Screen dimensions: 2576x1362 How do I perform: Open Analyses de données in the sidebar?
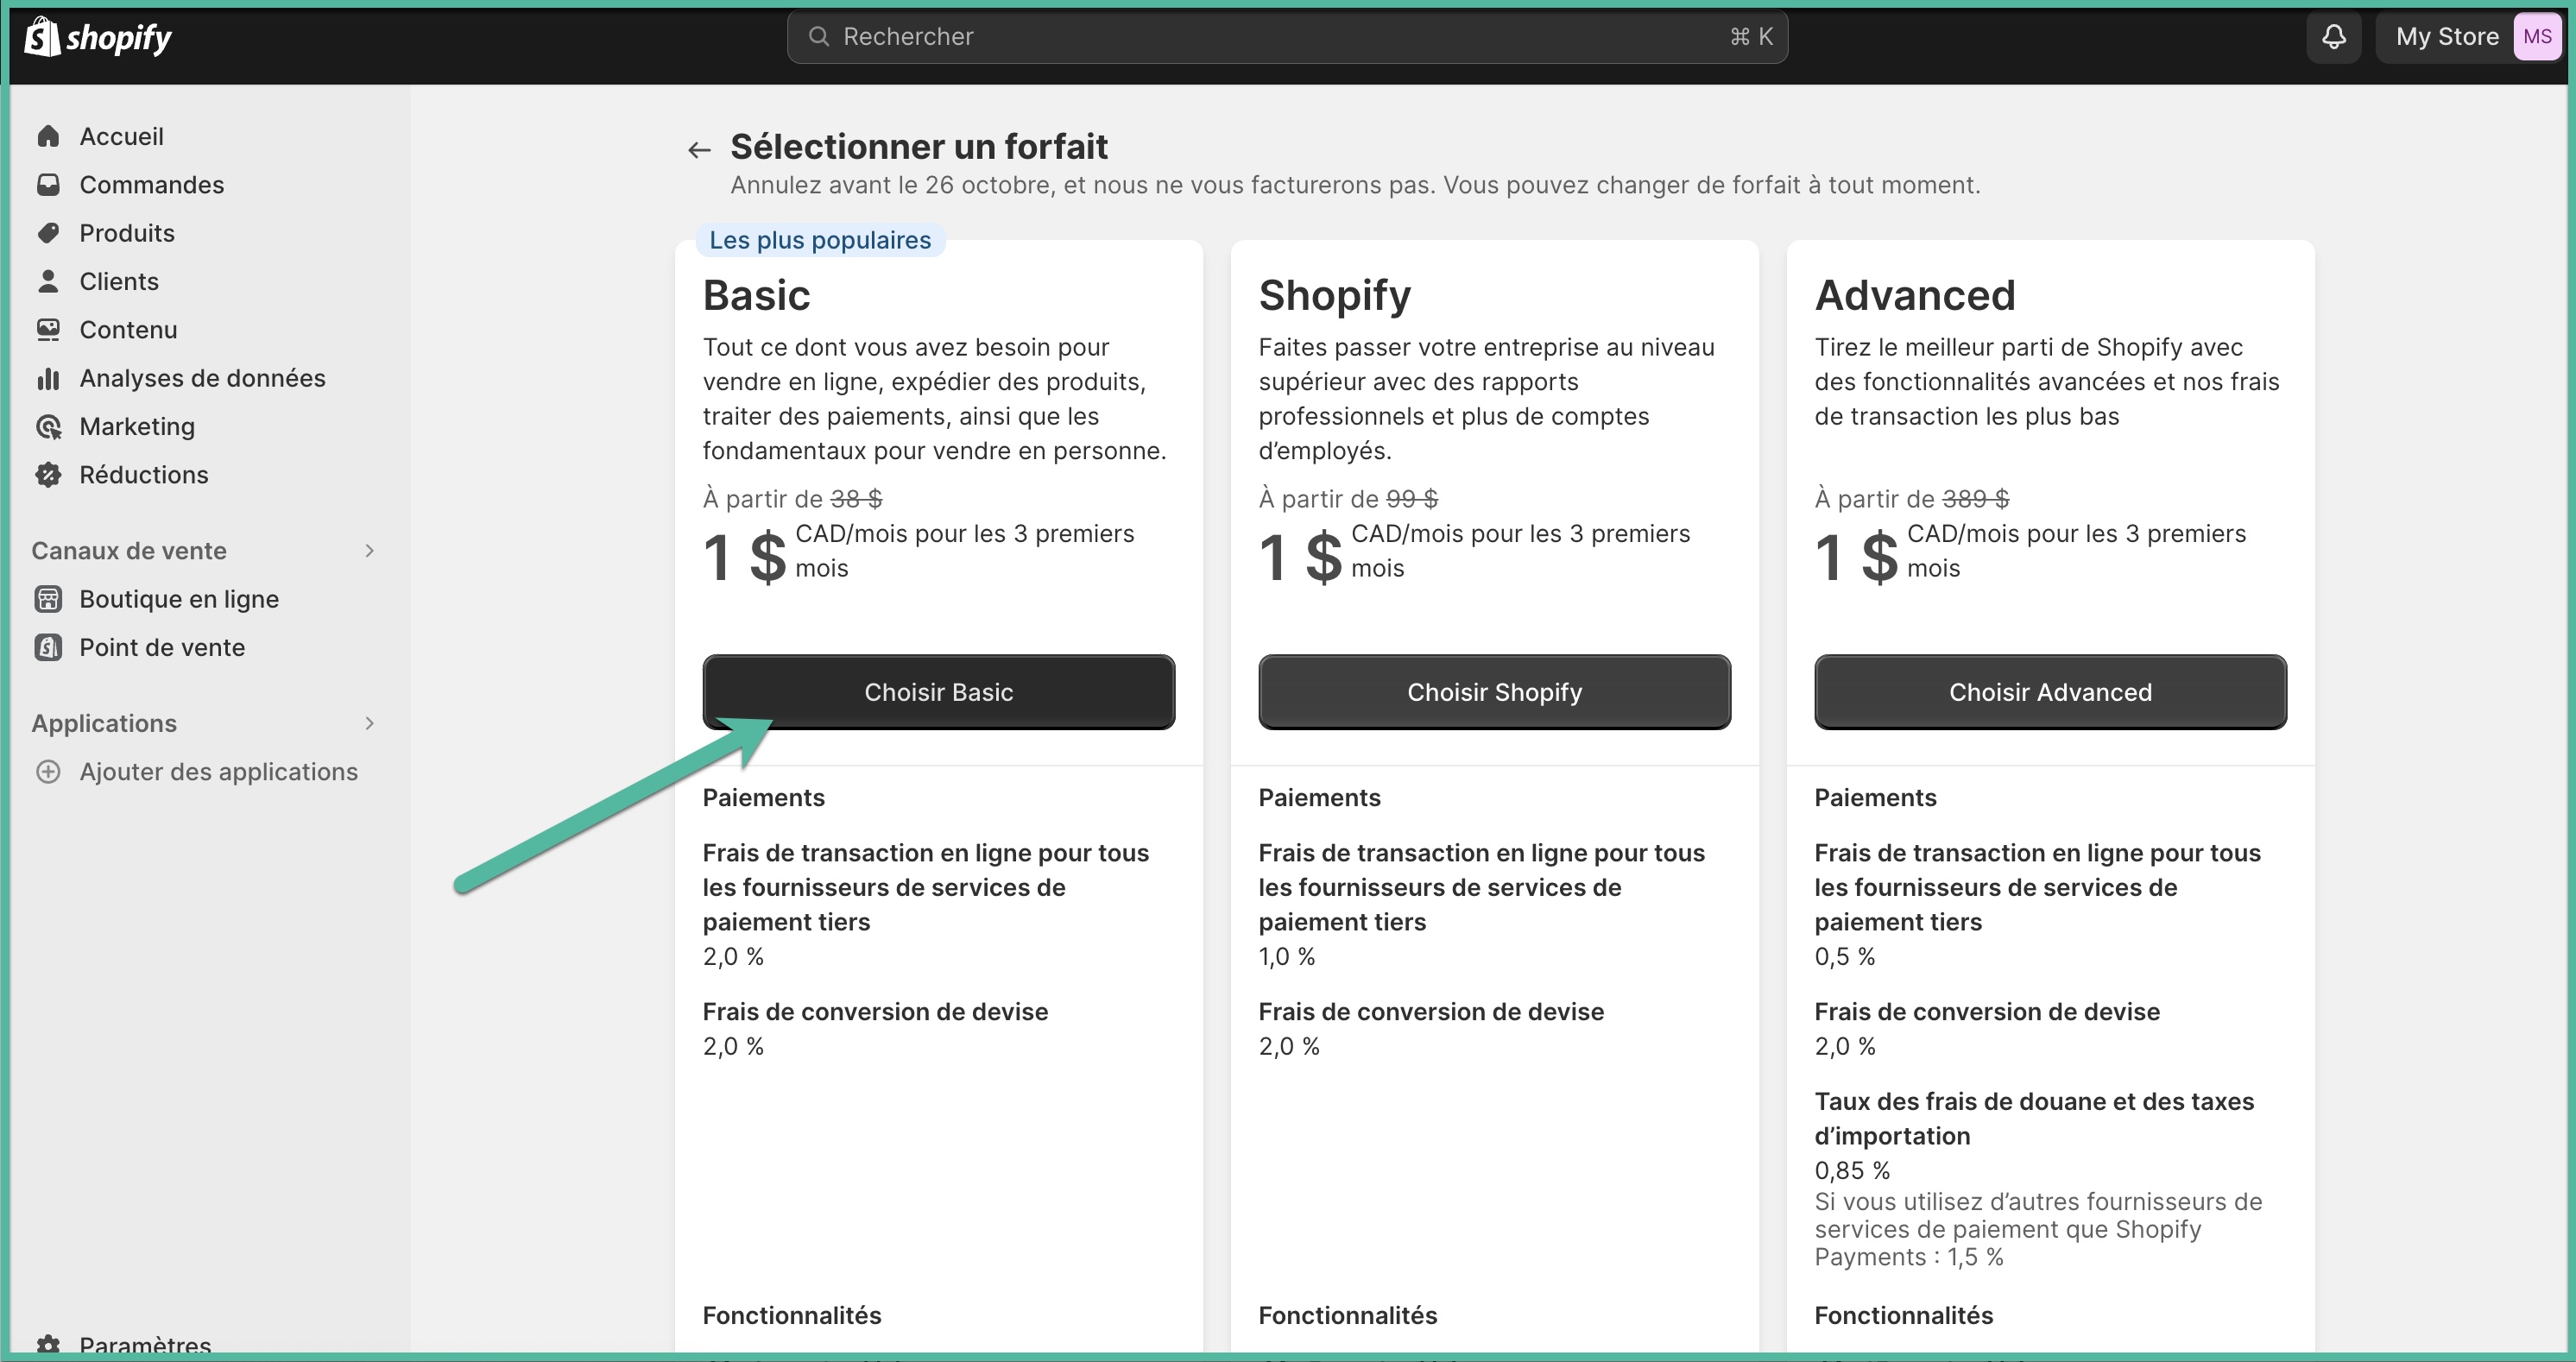(x=202, y=378)
